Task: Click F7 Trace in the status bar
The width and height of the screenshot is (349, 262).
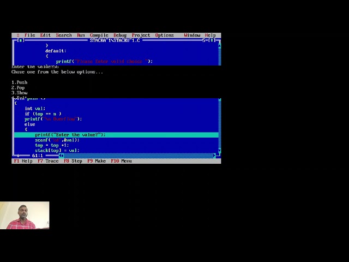Action: pos(48,161)
